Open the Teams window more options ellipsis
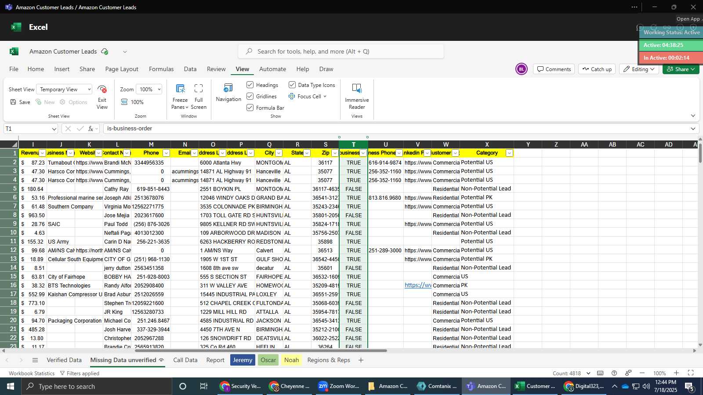This screenshot has width=703, height=395. [x=634, y=7]
